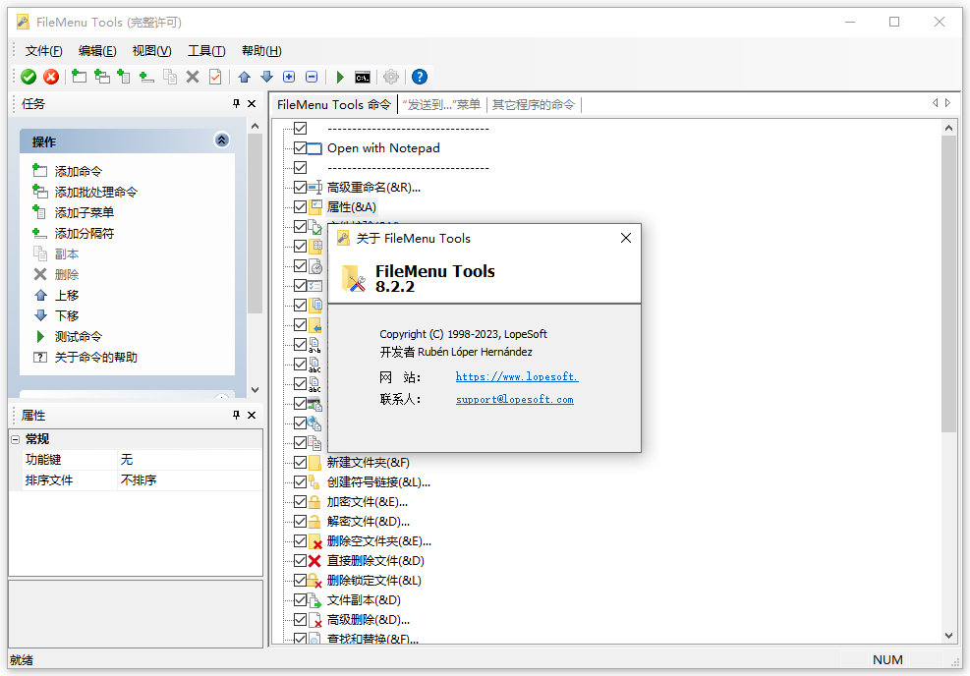Open the 工具(T) menu
Screen dimensions: 970x676
click(206, 51)
